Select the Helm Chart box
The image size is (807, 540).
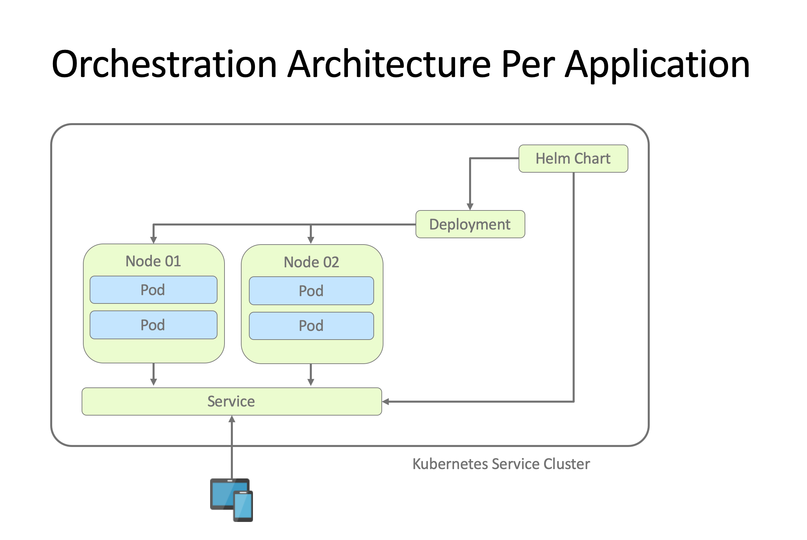point(573,158)
